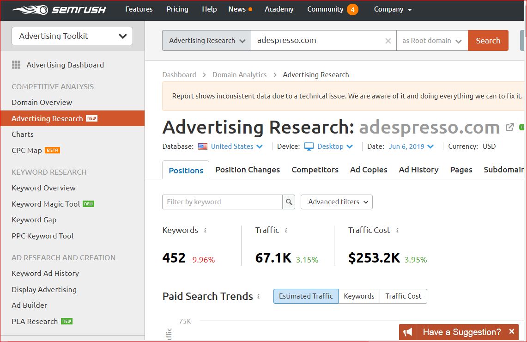The image size is (527, 342).
Task: Change the Jun 6, 2019 date dropdown
Action: pyautogui.click(x=411, y=147)
